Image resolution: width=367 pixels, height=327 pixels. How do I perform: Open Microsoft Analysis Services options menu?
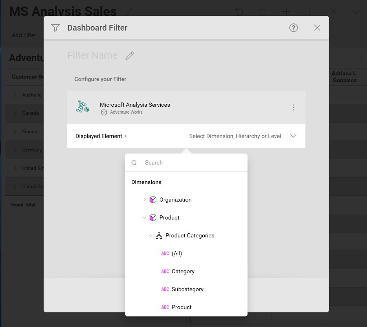click(x=294, y=108)
